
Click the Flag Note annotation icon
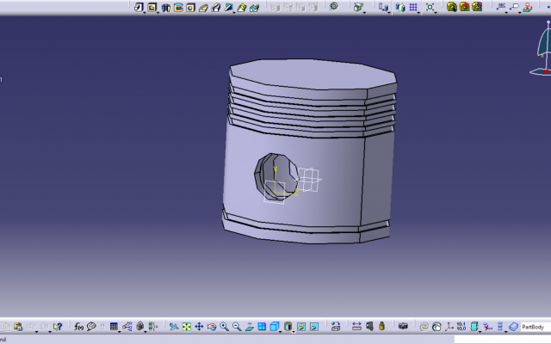(514, 7)
